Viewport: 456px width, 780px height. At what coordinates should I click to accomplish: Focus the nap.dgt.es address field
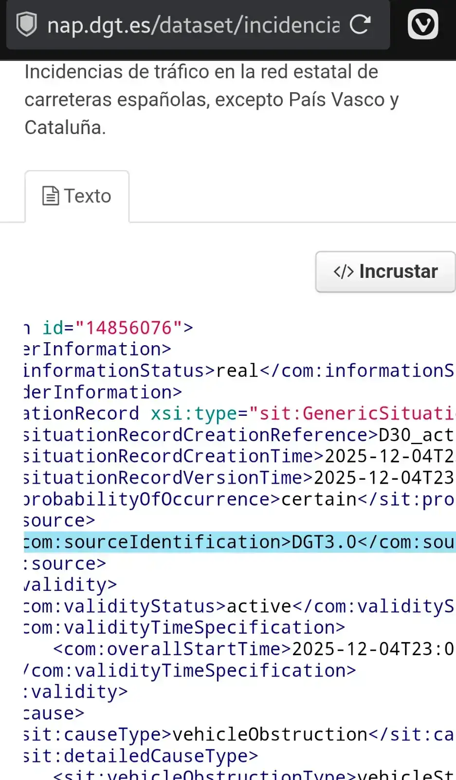(193, 25)
